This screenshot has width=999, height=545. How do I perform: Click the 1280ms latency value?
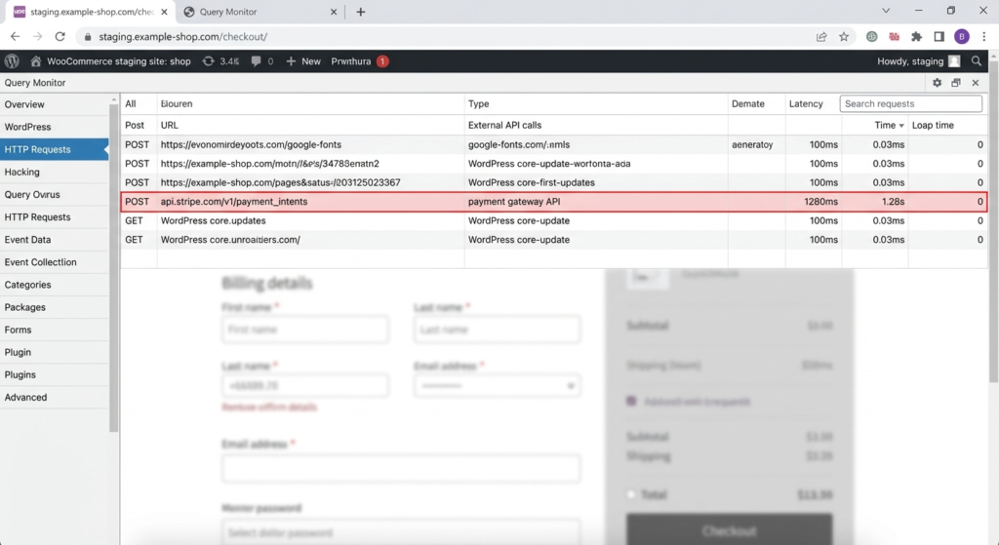pyautogui.click(x=820, y=201)
